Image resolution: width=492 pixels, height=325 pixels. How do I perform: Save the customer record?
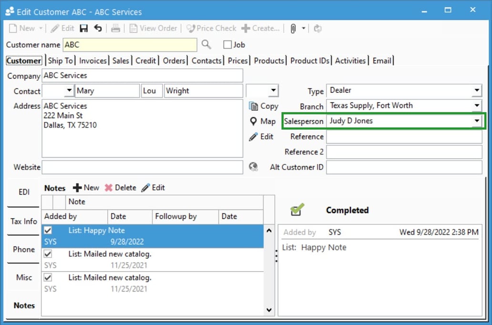[x=84, y=28]
